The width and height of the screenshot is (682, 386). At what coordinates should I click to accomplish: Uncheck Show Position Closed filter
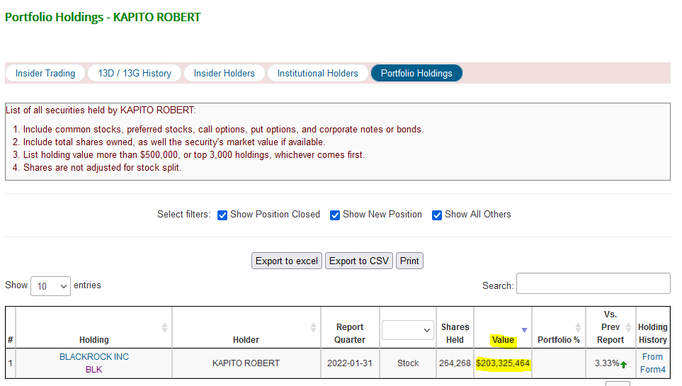coord(222,215)
